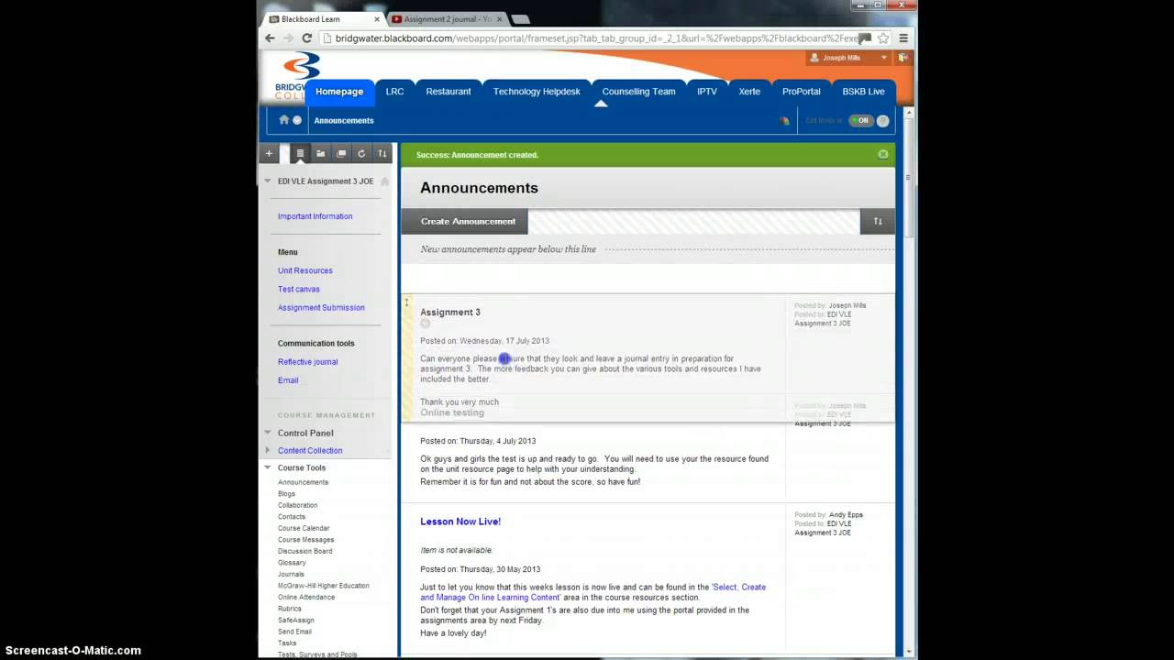Viewport: 1174px width, 660px height.
Task: Open the Restaurant tab
Action: pyautogui.click(x=449, y=92)
